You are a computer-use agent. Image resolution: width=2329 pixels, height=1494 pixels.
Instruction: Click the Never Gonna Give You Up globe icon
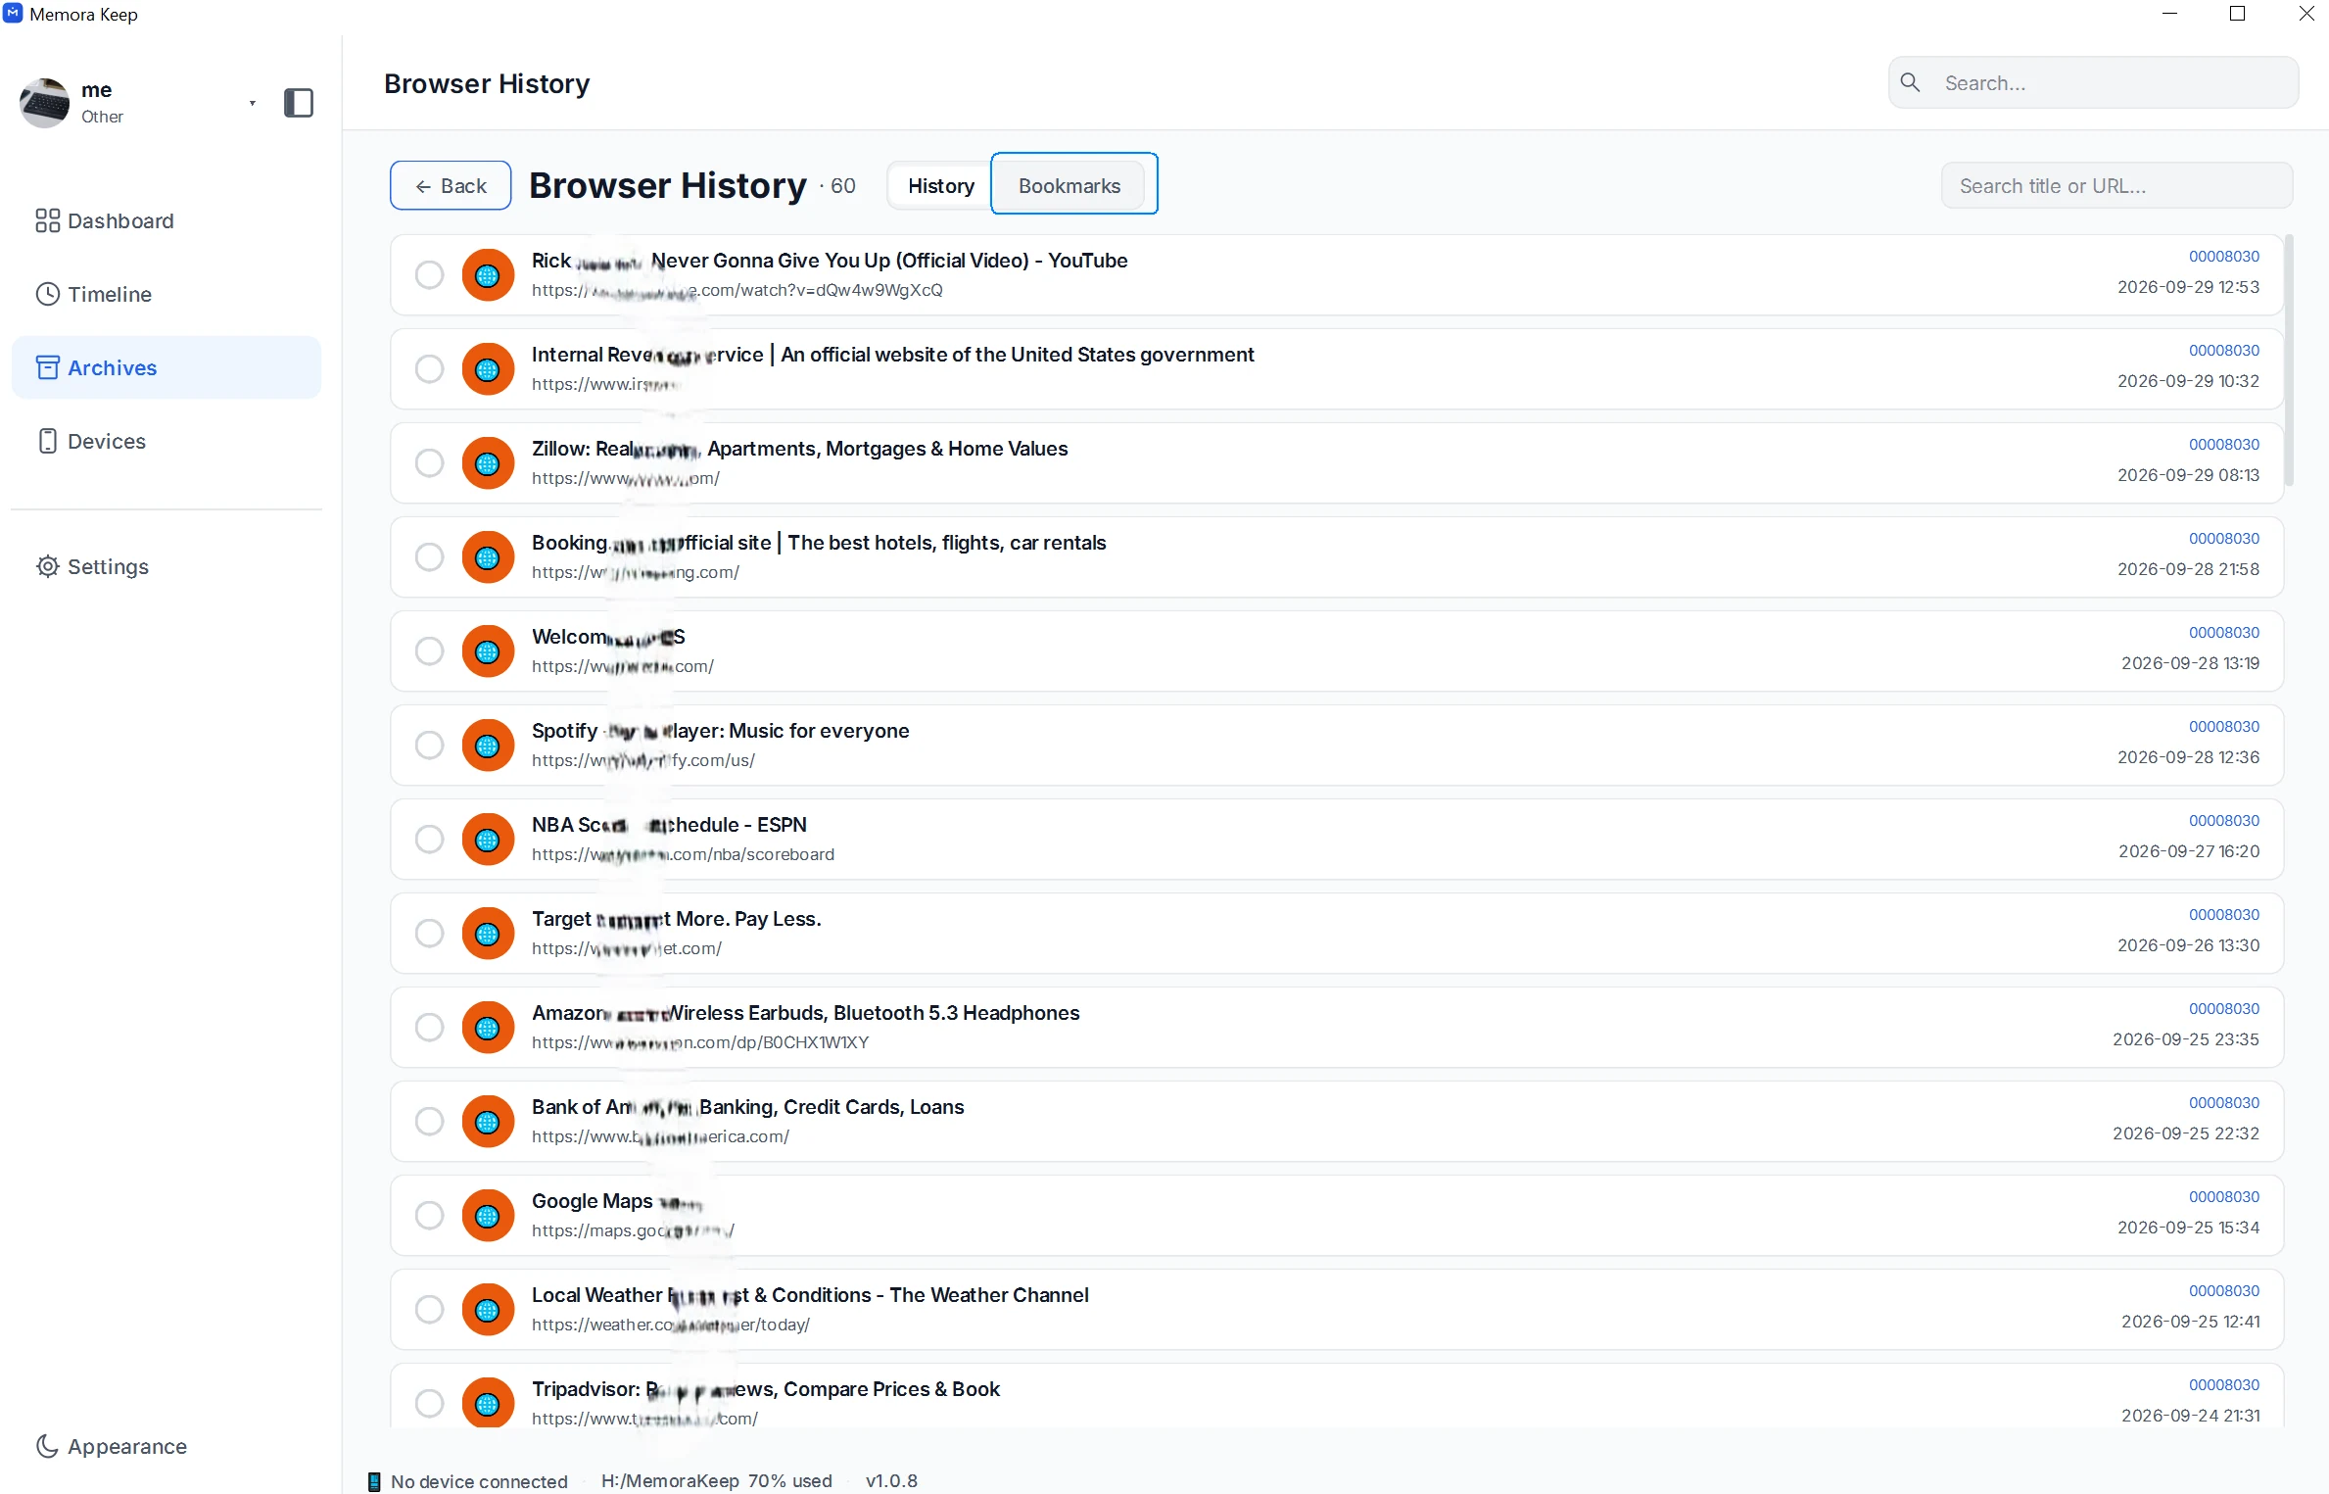488,275
